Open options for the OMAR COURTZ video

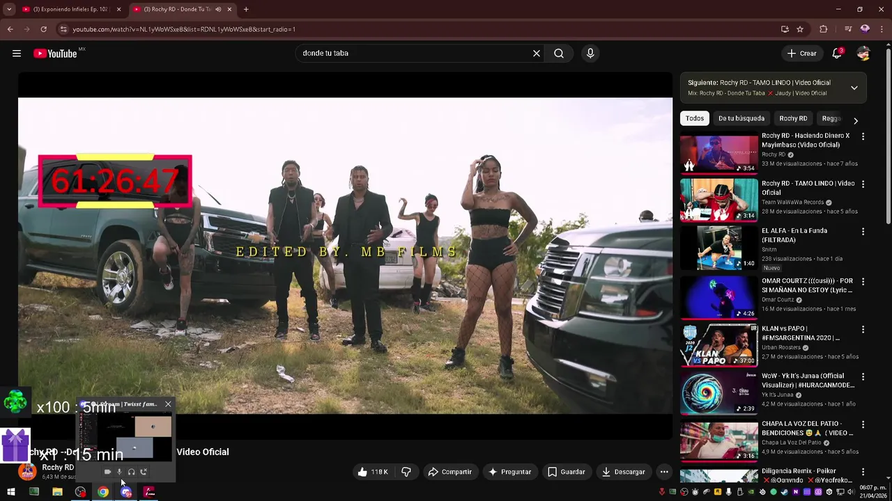tap(863, 282)
